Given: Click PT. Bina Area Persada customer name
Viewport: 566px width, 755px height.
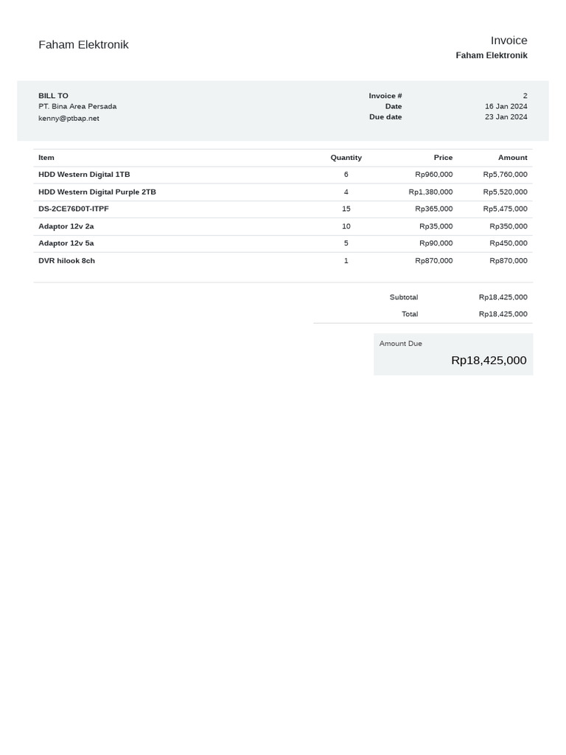Looking at the screenshot, I should (x=77, y=106).
